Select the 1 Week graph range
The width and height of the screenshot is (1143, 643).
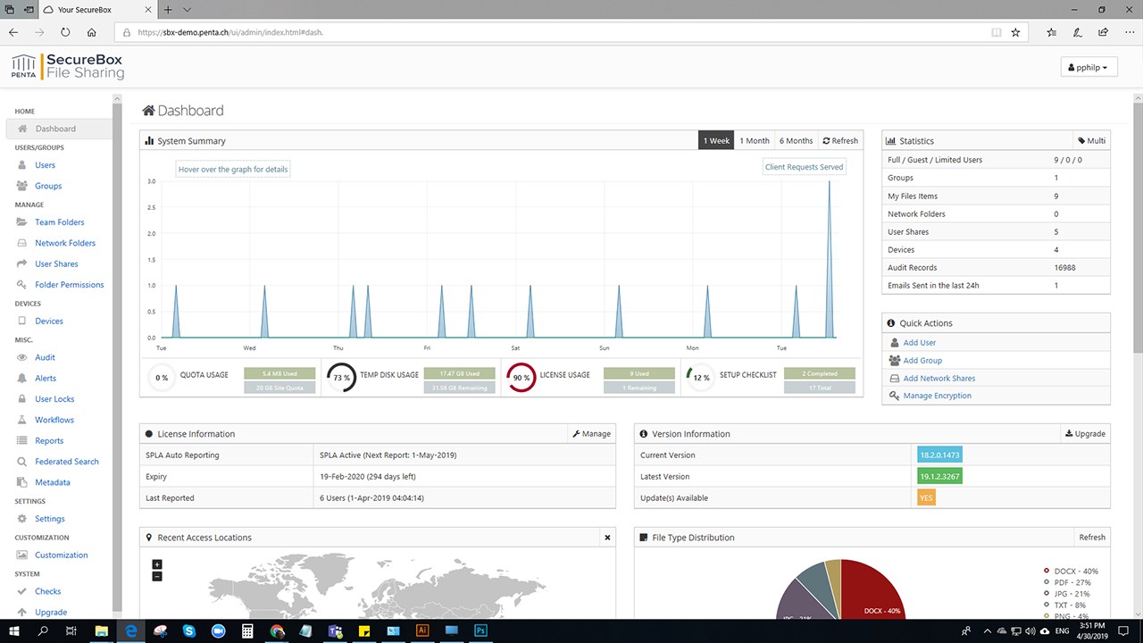pos(716,141)
